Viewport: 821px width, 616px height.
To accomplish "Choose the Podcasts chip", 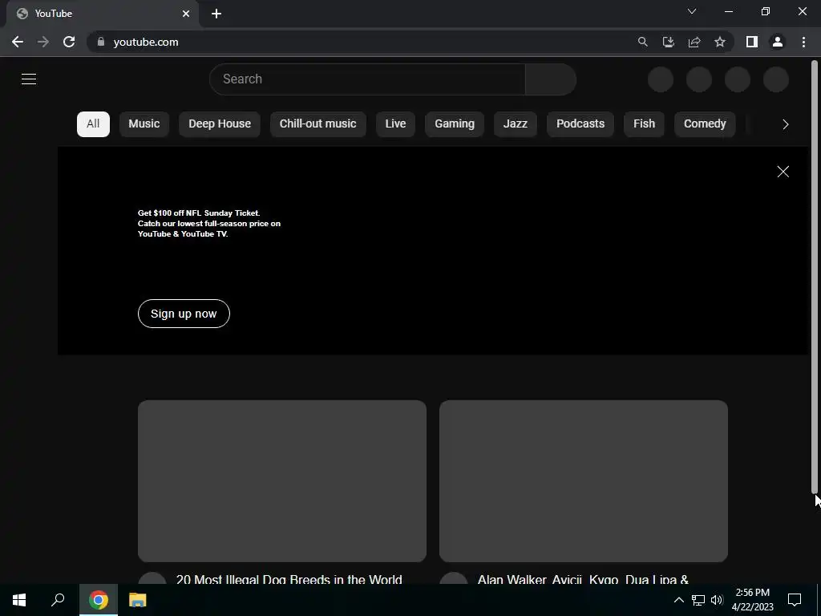I will click(580, 124).
